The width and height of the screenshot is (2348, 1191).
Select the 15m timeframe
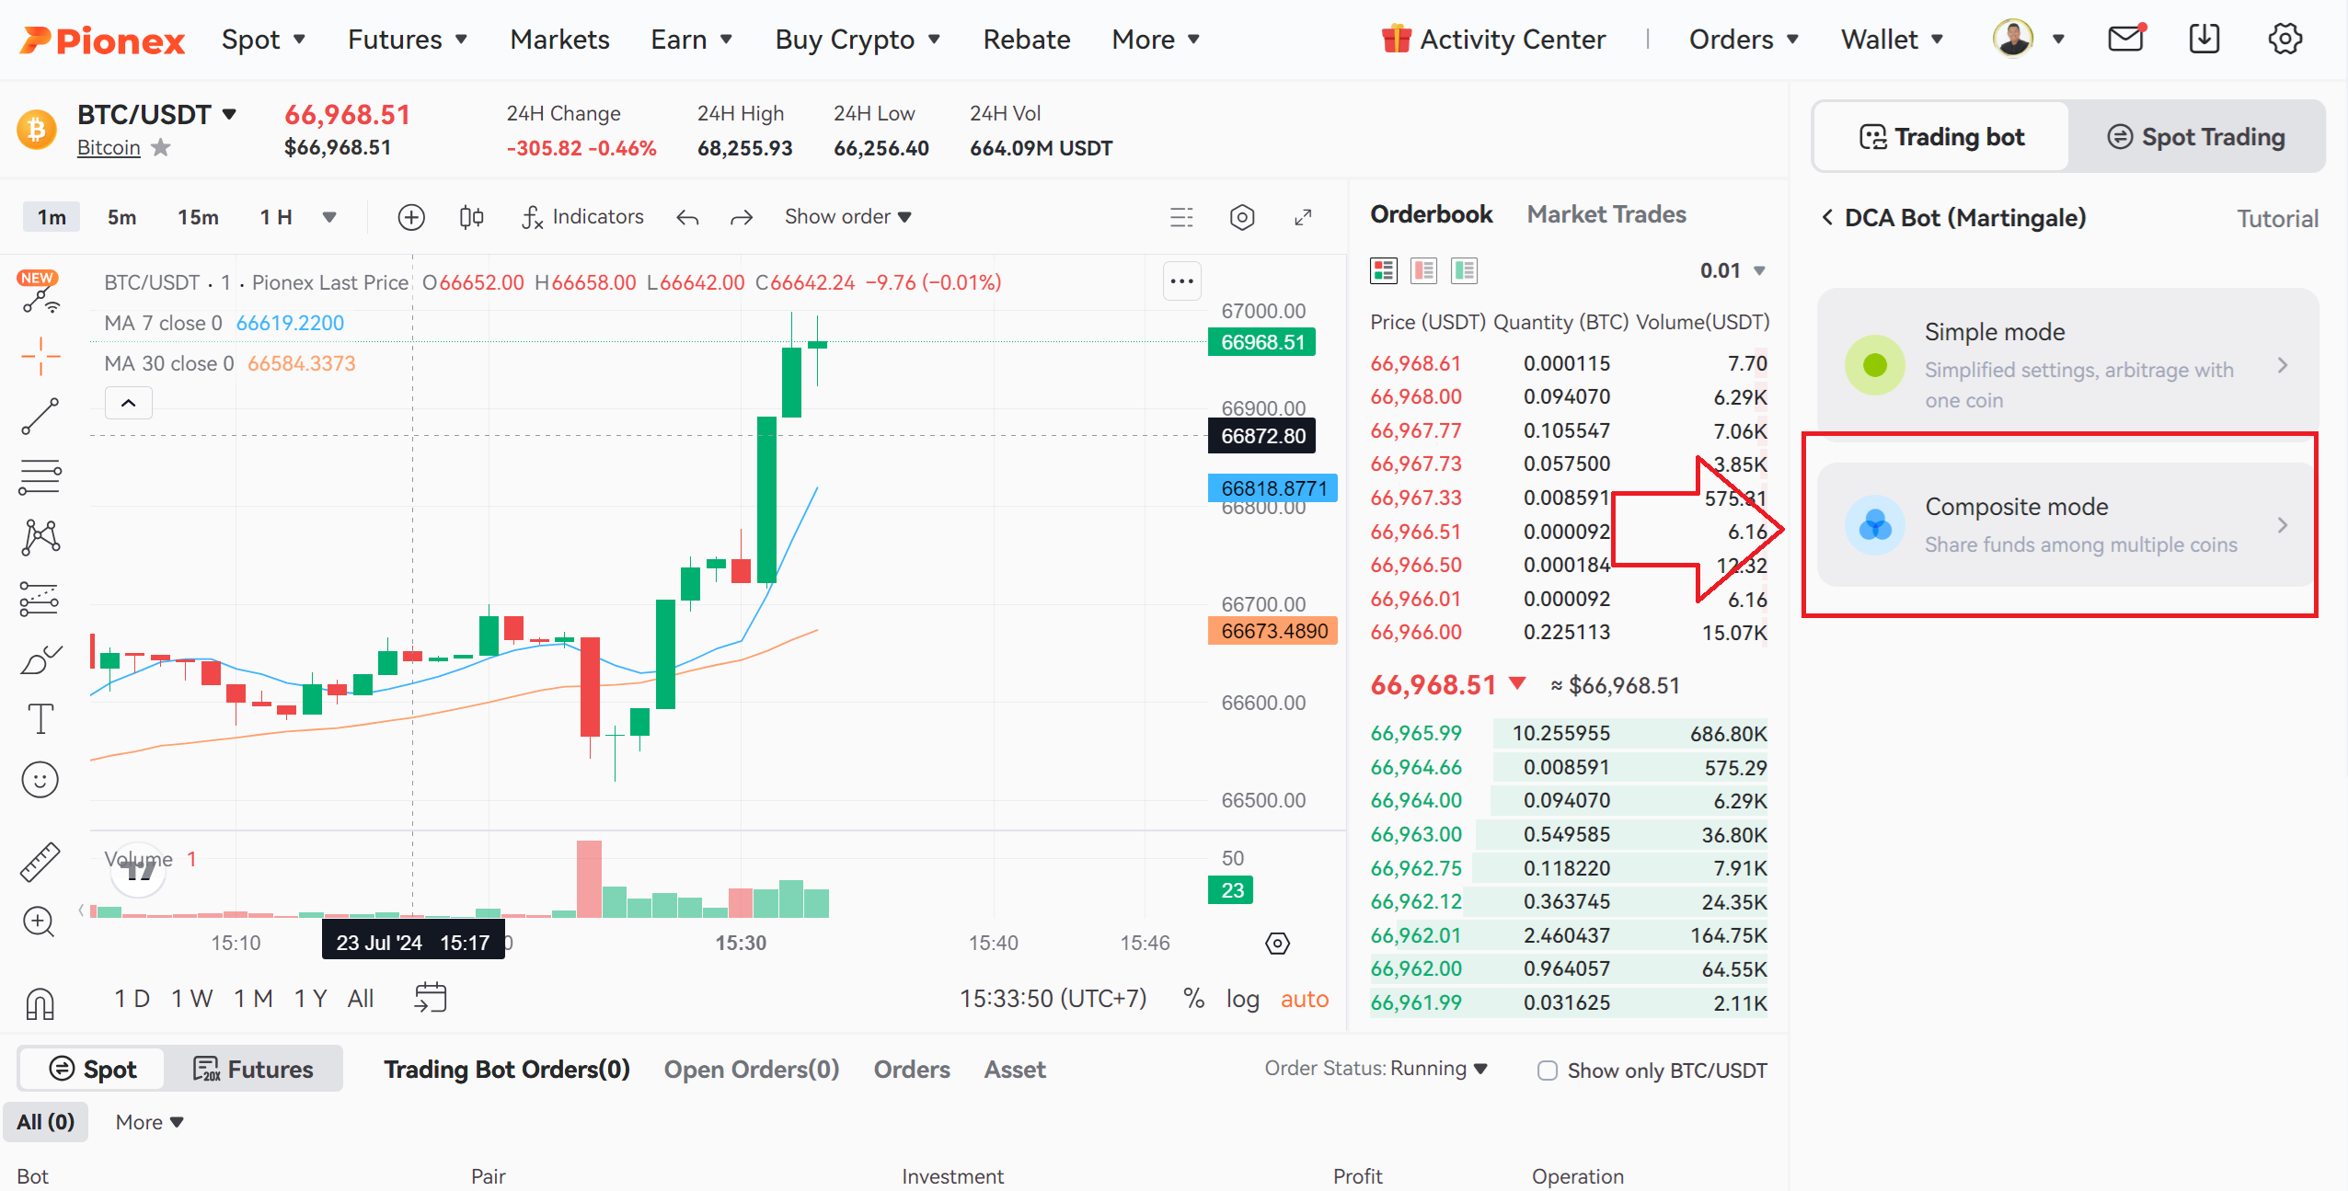pos(199,217)
